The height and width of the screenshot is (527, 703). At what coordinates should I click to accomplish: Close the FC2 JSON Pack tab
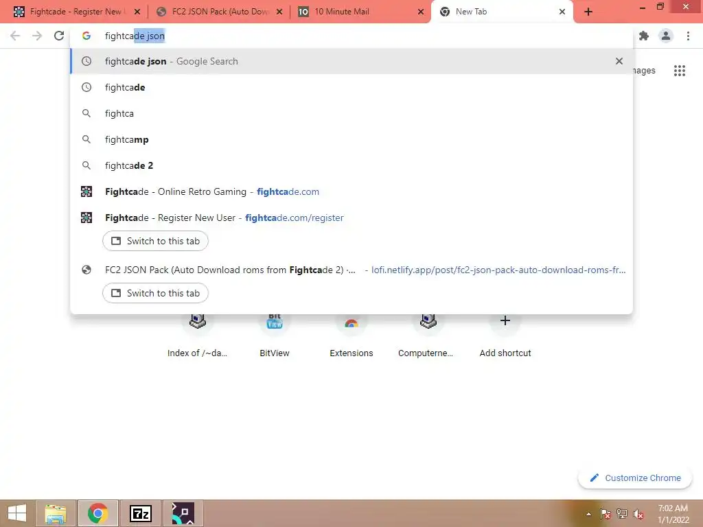(x=279, y=12)
